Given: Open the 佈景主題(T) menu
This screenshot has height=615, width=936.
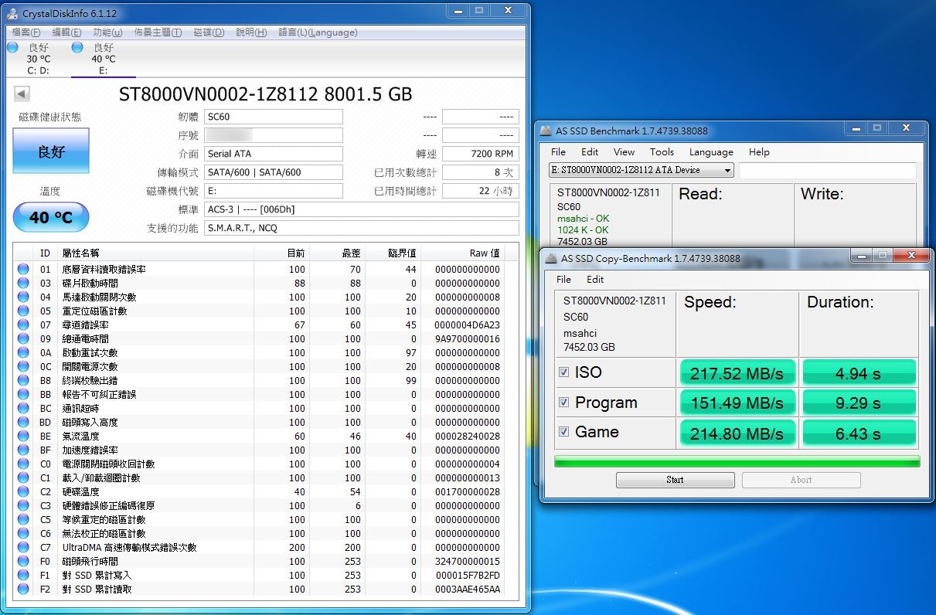Looking at the screenshot, I should (x=158, y=32).
